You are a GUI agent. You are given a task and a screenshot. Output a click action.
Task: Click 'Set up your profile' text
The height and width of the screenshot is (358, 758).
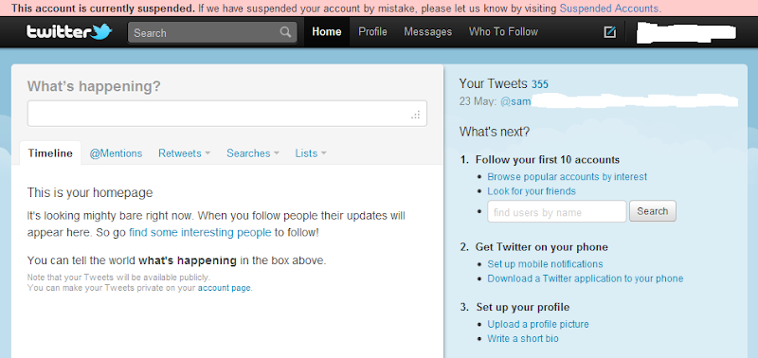(x=523, y=307)
